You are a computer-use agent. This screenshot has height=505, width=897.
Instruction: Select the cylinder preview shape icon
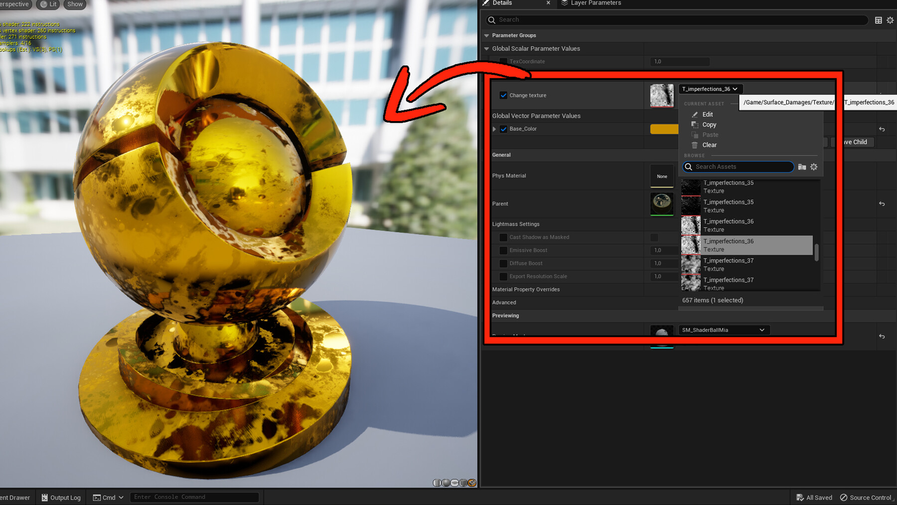[x=437, y=483]
